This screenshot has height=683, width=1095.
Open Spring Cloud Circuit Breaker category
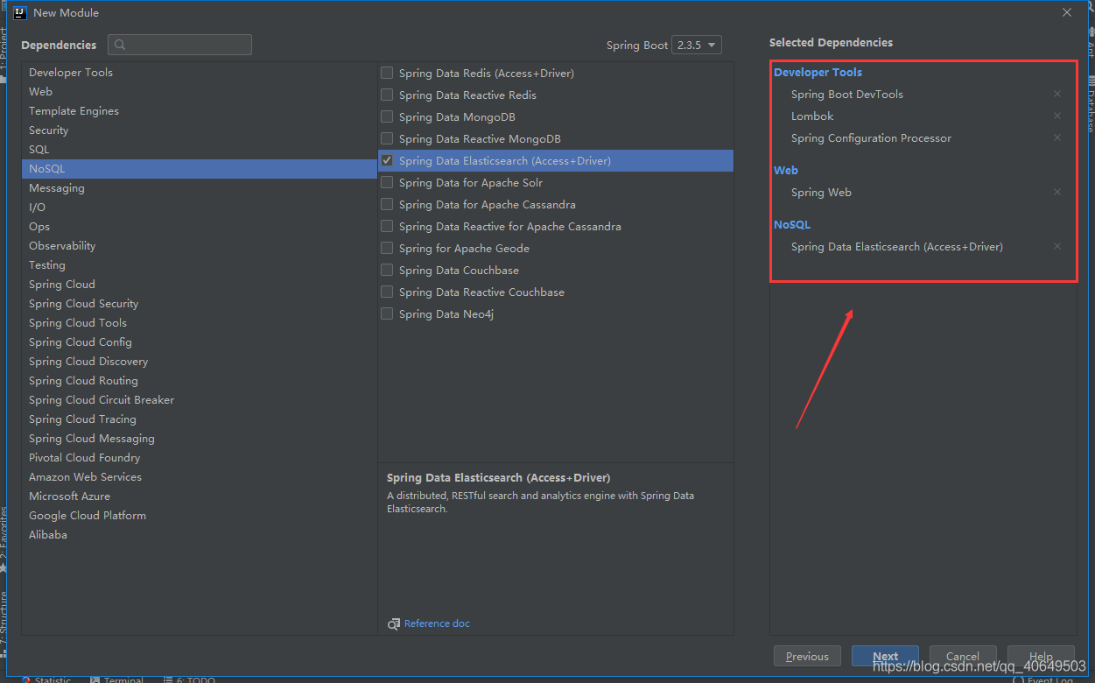pyautogui.click(x=200, y=399)
